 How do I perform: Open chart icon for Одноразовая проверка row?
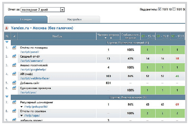click(14, 88)
